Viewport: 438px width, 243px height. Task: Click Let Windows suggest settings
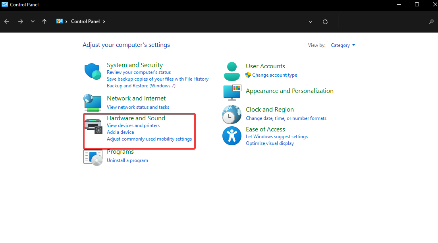276,137
